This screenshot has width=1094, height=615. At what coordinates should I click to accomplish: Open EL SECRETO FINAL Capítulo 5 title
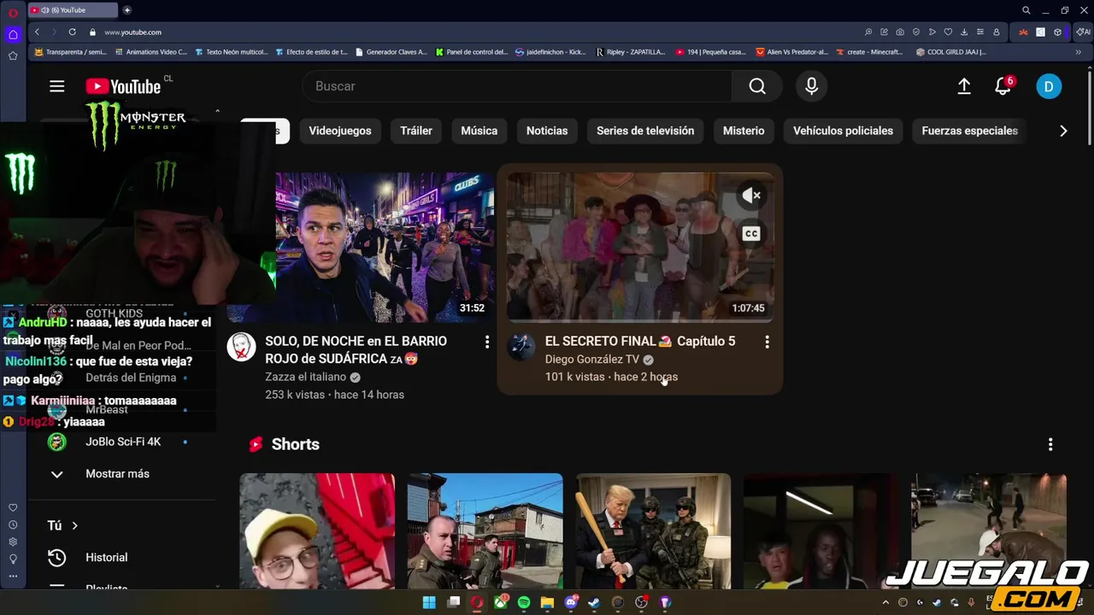click(x=640, y=341)
